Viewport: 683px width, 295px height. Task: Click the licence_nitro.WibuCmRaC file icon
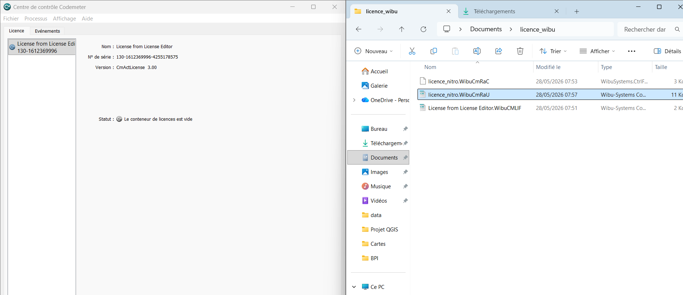(x=423, y=81)
